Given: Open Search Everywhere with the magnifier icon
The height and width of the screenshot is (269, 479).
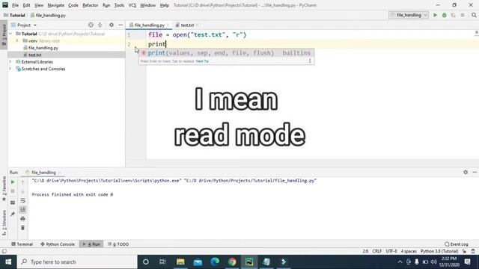Looking at the screenshot, I should point(474,15).
